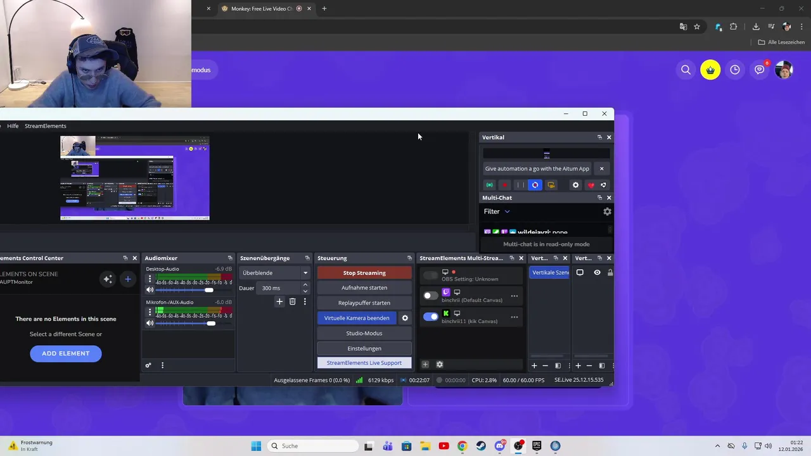The height and width of the screenshot is (456, 811).
Task: Click vertical start streaming icon
Action: (490, 185)
